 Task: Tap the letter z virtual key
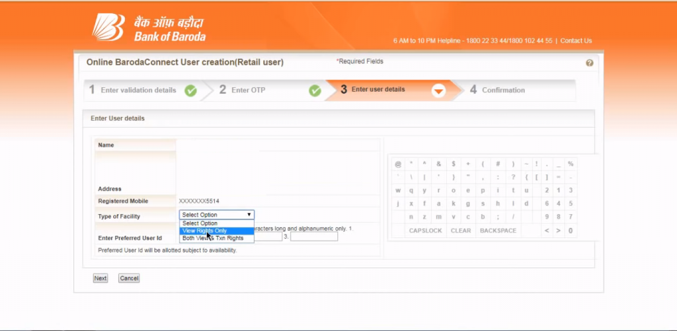click(424, 217)
